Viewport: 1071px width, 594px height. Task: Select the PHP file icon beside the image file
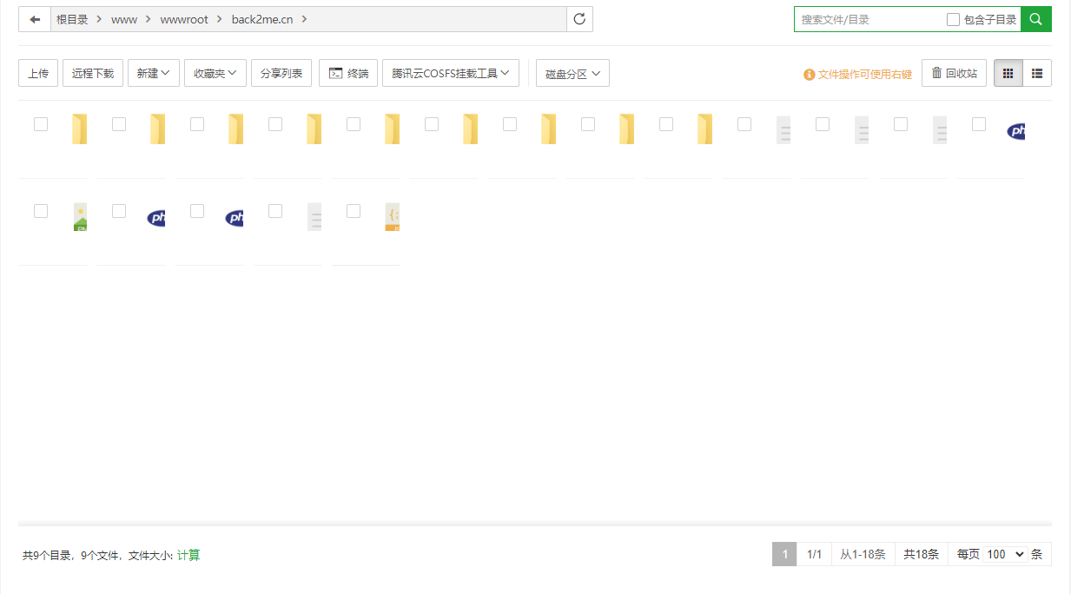(156, 218)
